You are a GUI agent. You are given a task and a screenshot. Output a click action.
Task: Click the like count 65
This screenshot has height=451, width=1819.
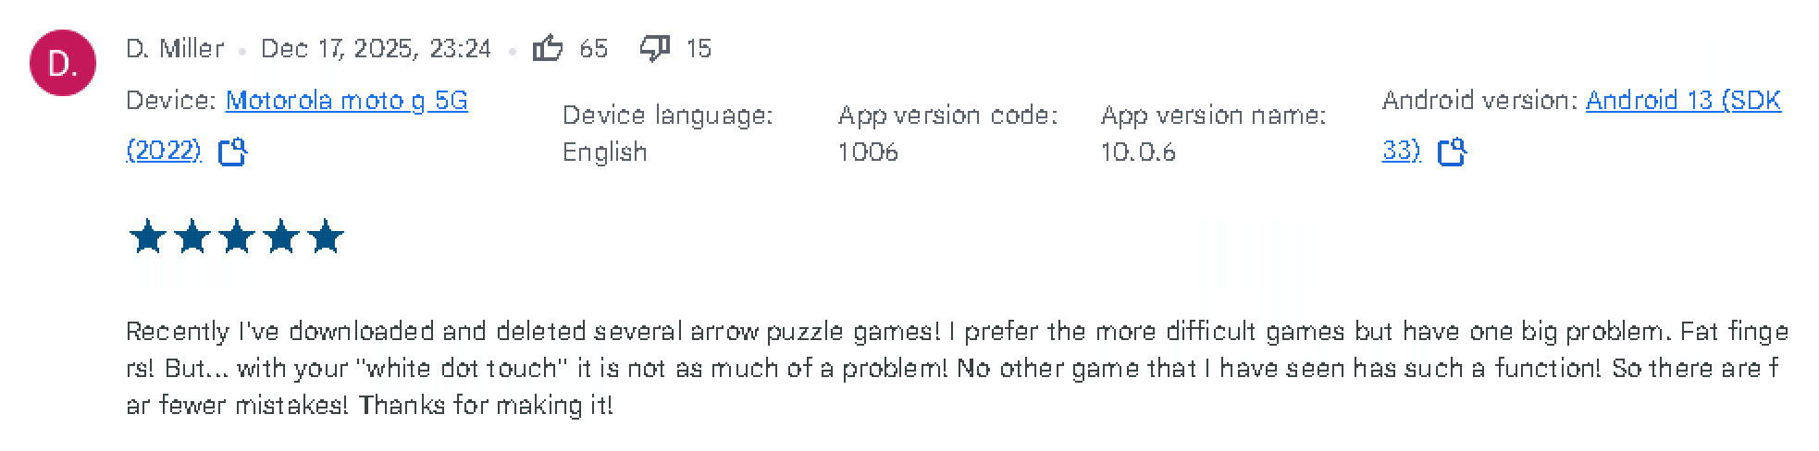coord(593,49)
